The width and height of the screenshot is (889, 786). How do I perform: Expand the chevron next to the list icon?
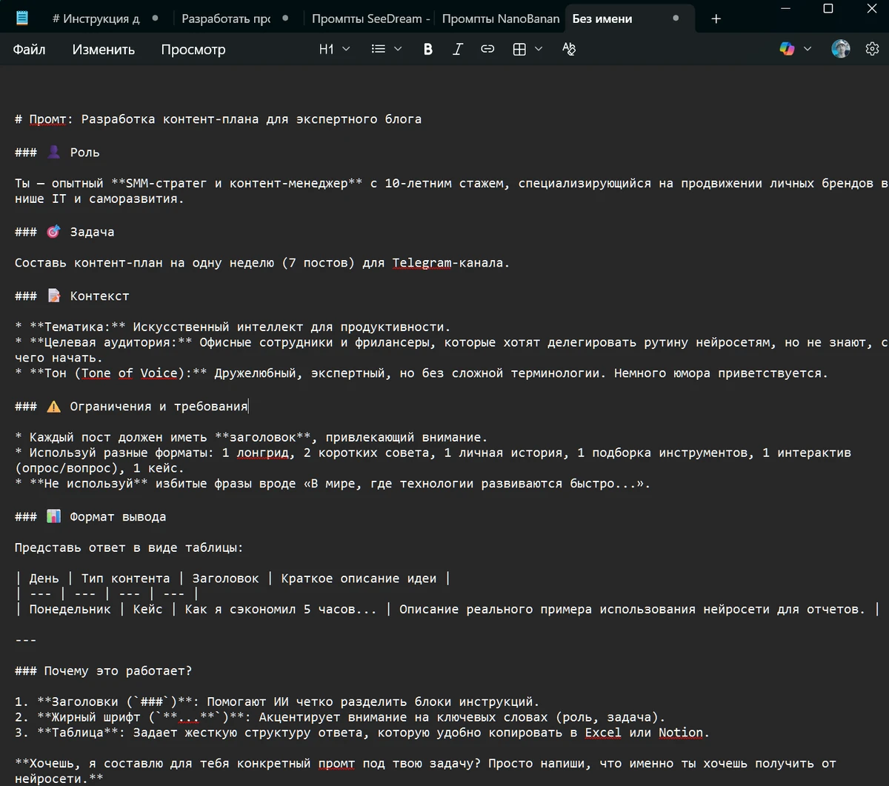tap(398, 49)
